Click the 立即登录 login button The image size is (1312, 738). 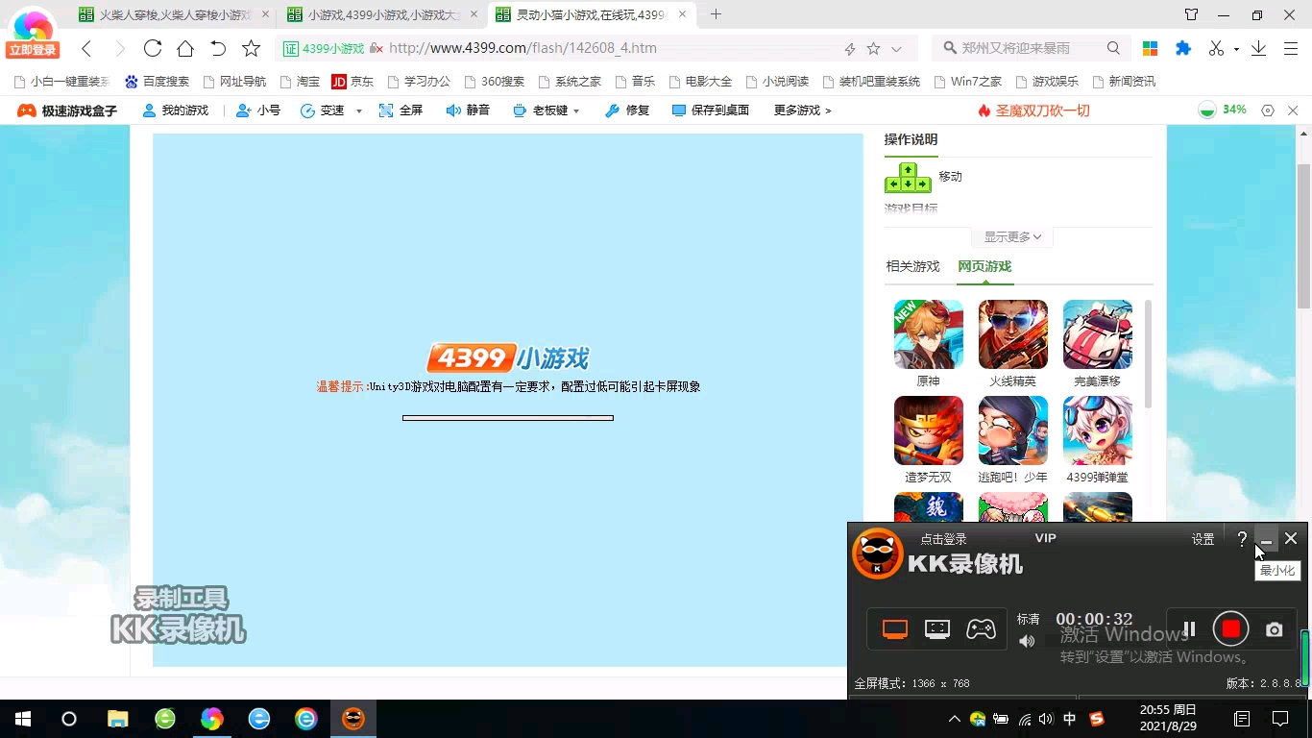coord(33,50)
